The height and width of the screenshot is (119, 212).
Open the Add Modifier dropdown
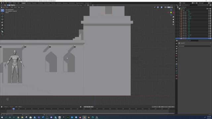(x=194, y=46)
